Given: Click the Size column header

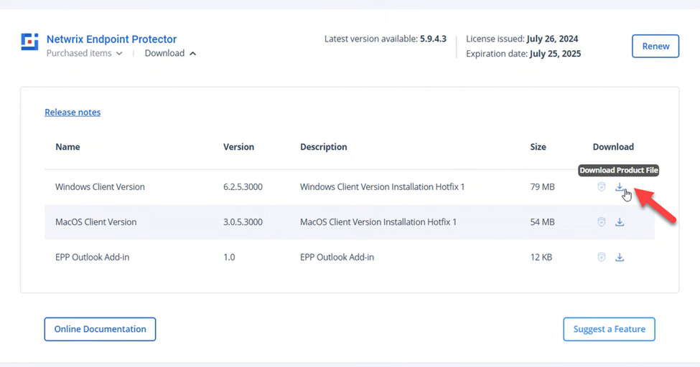Looking at the screenshot, I should 538,147.
